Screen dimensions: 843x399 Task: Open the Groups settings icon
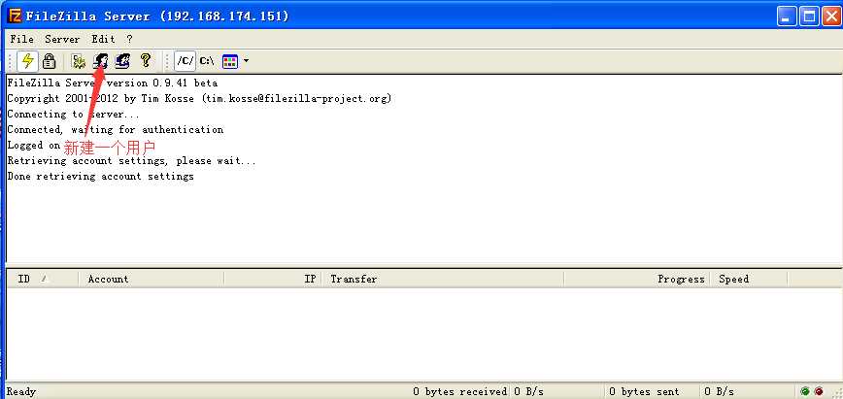[x=122, y=61]
